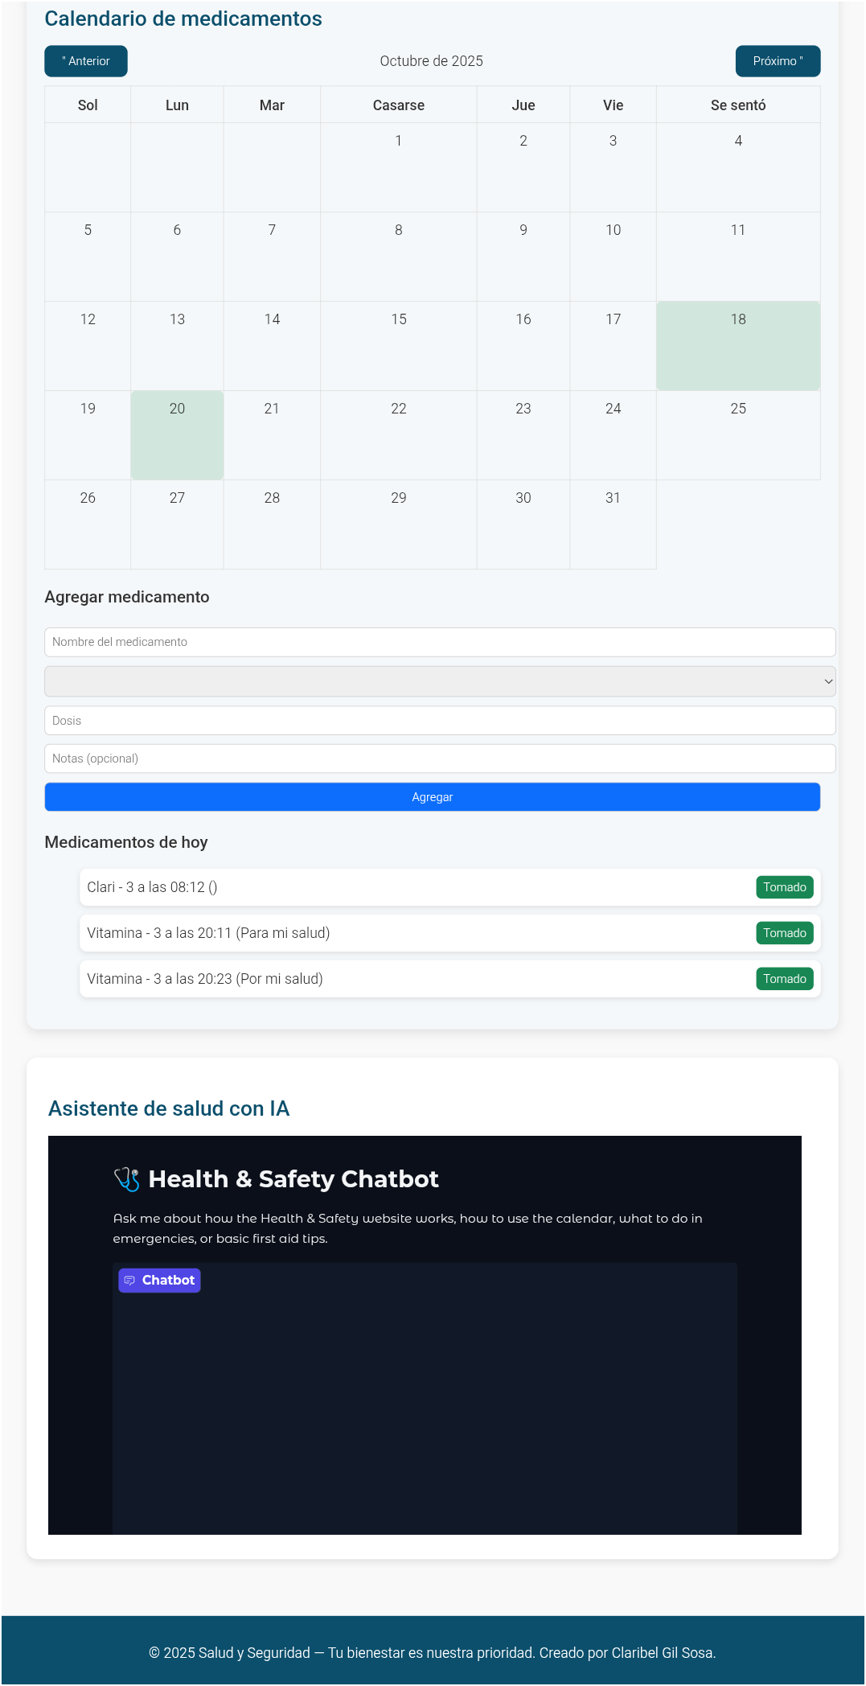Click the Casarse weekday column header
This screenshot has width=866, height=1686.
[x=399, y=105]
